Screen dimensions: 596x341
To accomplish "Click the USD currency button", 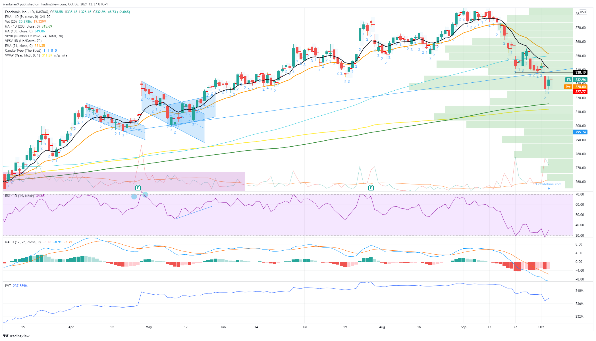I will (583, 12).
